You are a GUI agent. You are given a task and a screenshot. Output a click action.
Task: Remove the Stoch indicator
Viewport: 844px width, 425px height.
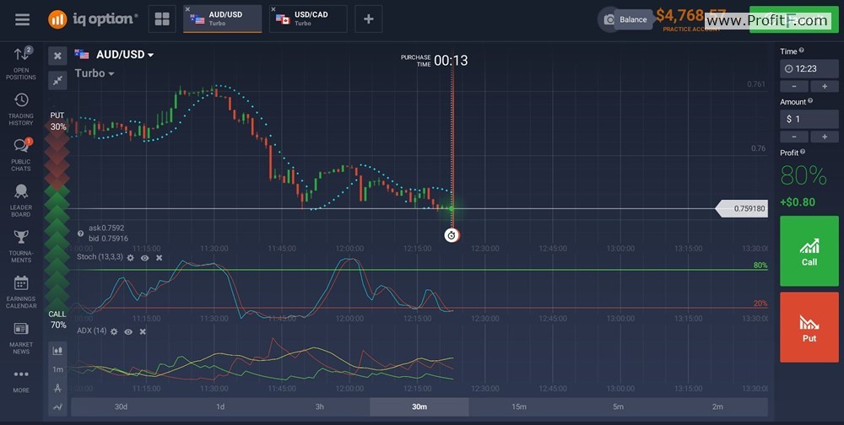(160, 258)
